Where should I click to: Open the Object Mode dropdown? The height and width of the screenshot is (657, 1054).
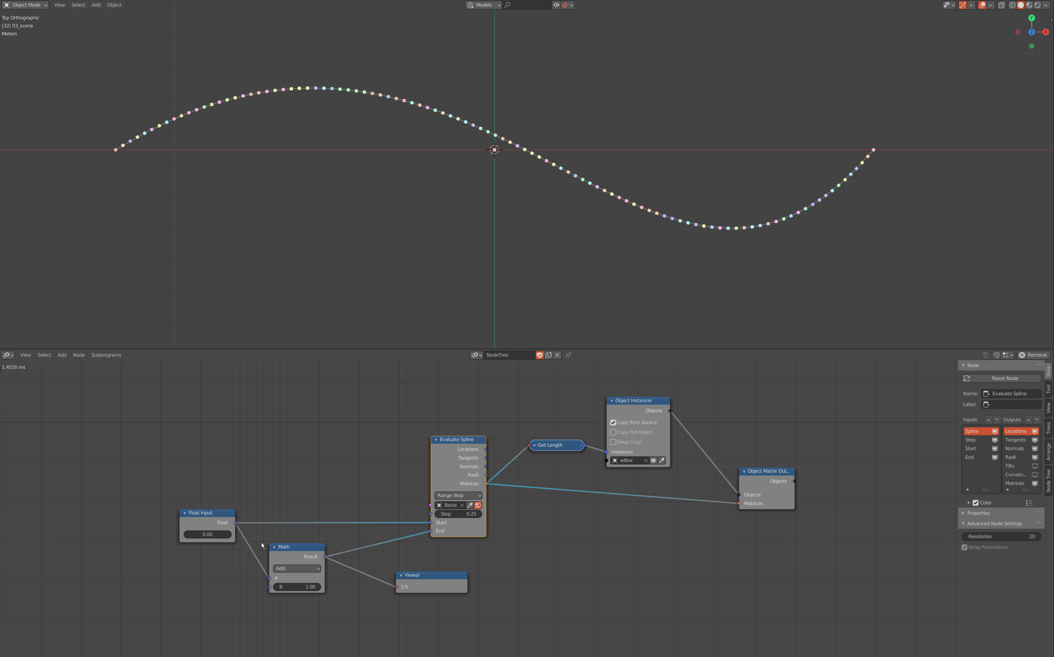click(25, 5)
